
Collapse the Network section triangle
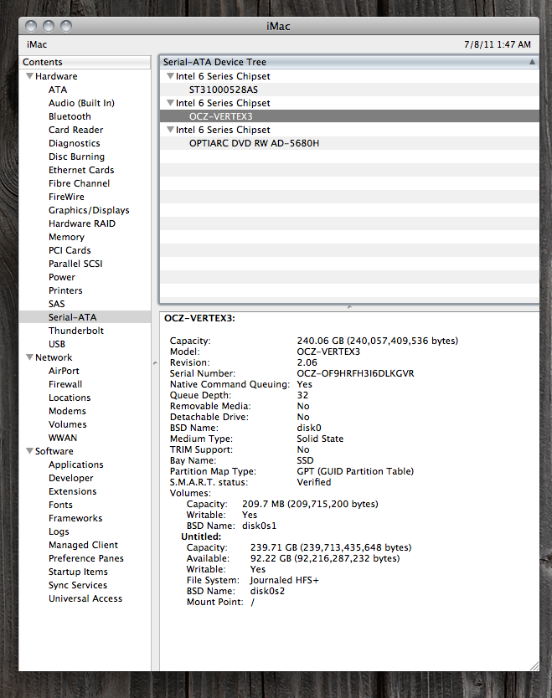[30, 357]
